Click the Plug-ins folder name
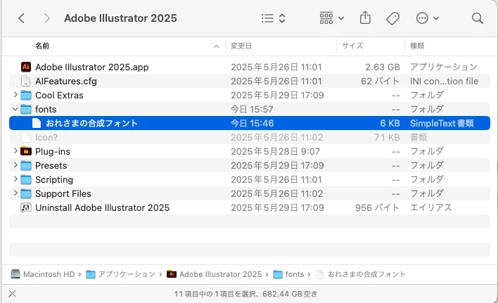 (x=53, y=151)
